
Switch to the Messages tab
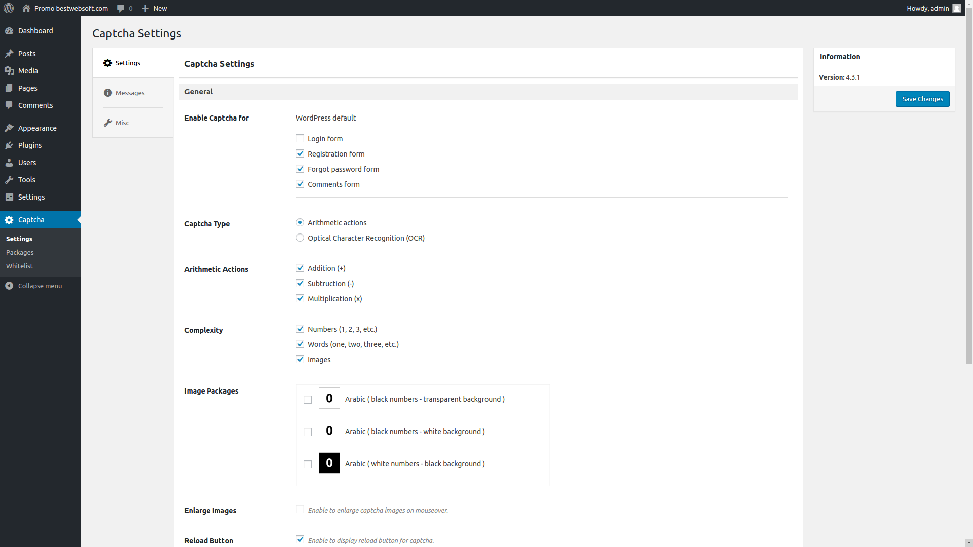[x=130, y=93]
